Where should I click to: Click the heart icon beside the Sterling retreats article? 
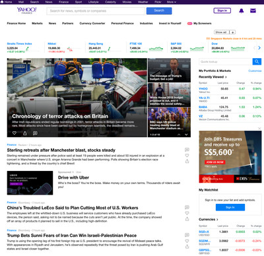(187, 156)
